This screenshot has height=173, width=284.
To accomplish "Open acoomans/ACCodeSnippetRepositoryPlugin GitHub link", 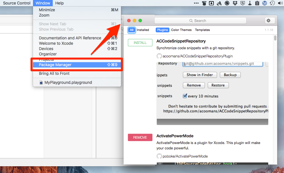I will 197,56.
